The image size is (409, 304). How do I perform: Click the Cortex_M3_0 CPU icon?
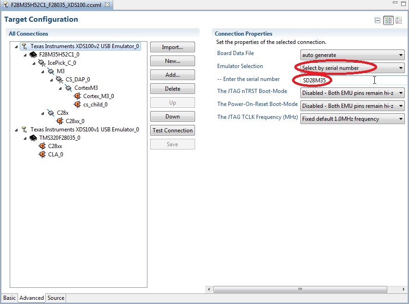(x=77, y=96)
